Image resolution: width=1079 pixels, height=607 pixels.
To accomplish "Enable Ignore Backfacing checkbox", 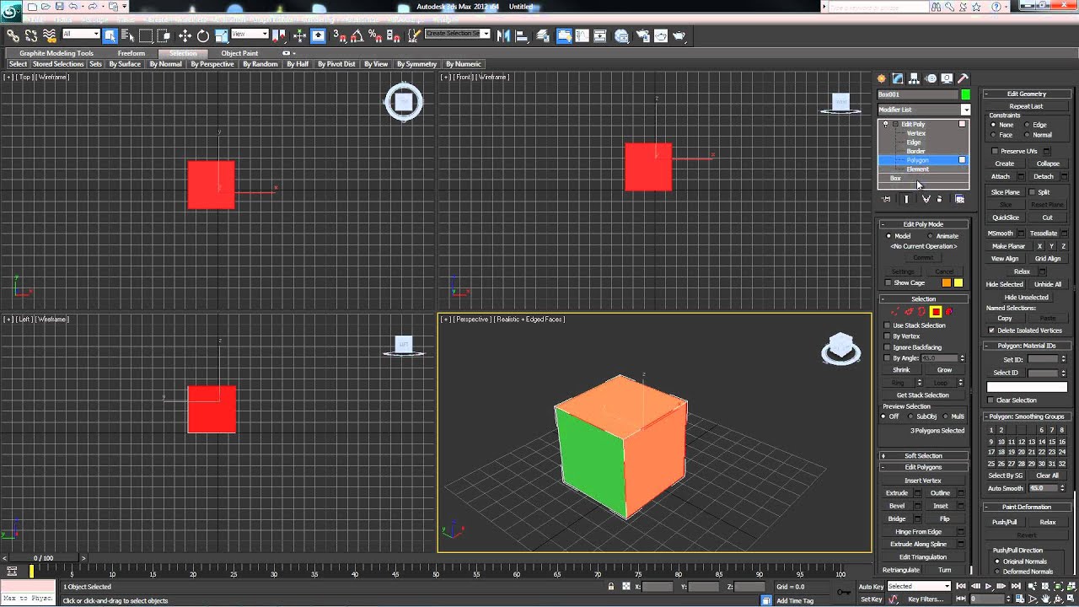I will click(x=888, y=347).
